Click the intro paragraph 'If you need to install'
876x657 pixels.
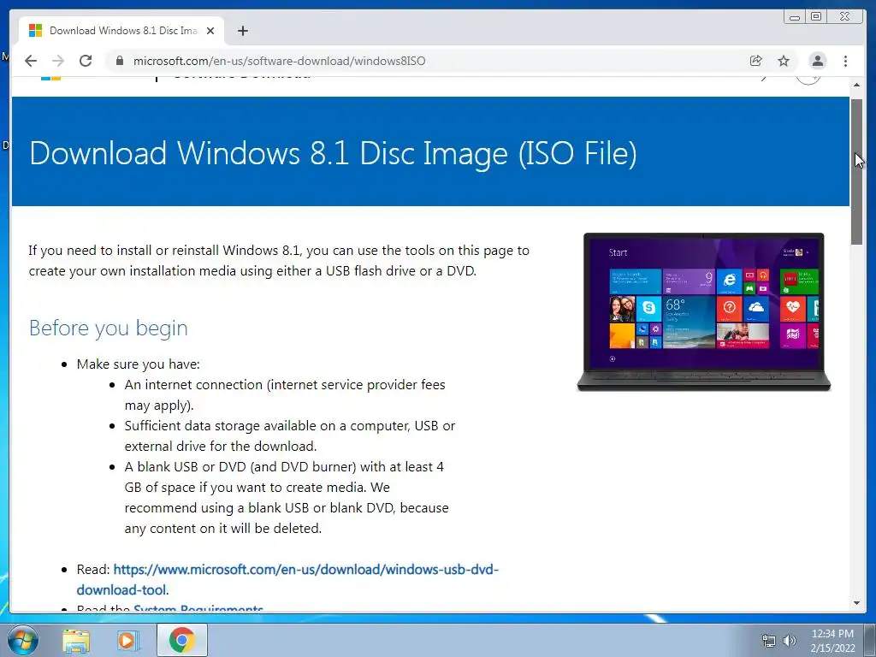pyautogui.click(x=279, y=260)
